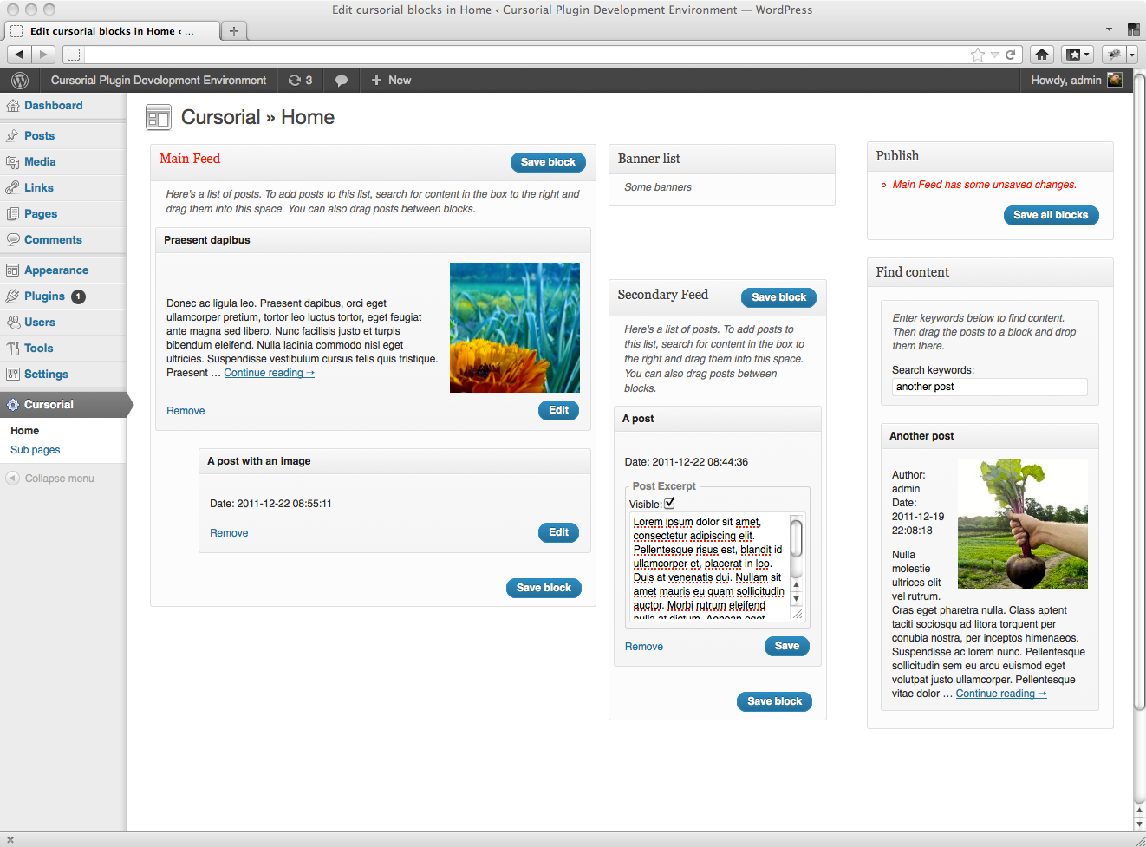The height and width of the screenshot is (847, 1146).
Task: Open the updates icon showing 3
Action: click(300, 81)
